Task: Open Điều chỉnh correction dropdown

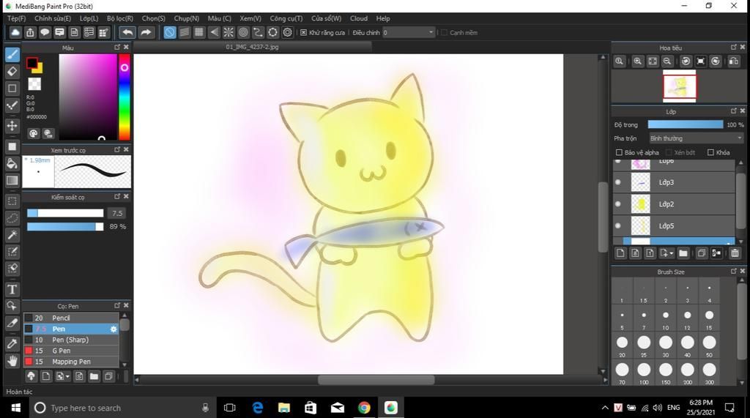Action: pos(408,32)
